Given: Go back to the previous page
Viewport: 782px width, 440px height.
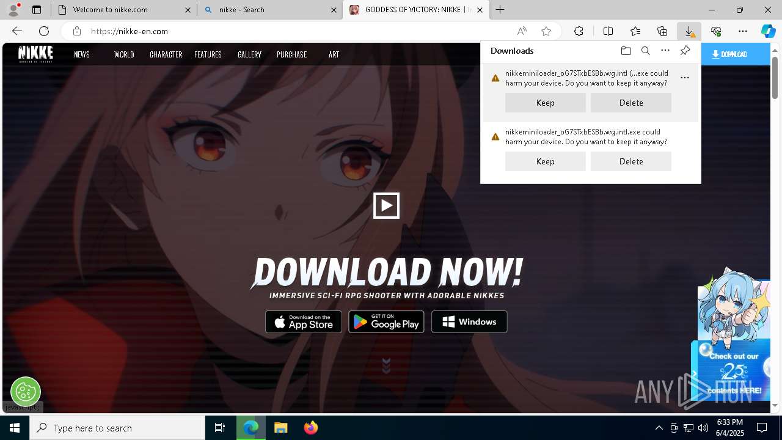Looking at the screenshot, I should (17, 31).
